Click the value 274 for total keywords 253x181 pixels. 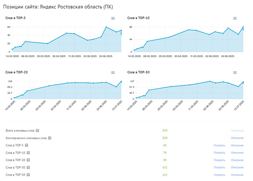(165, 131)
